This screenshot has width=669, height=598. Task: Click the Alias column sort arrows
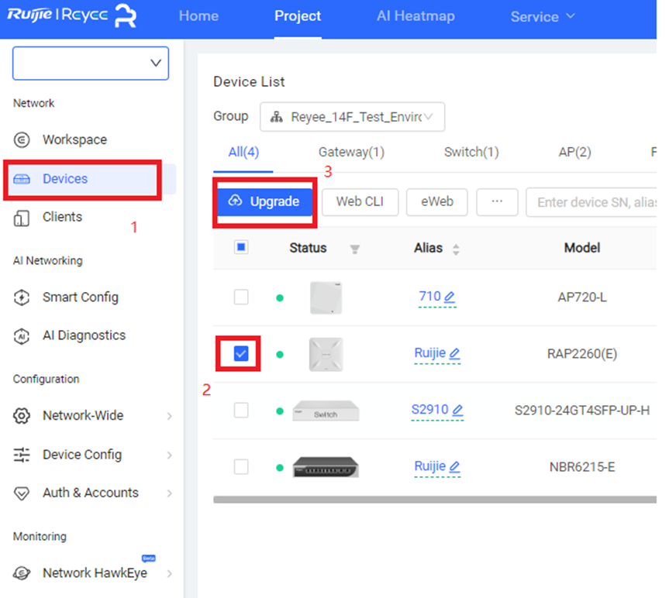456,249
